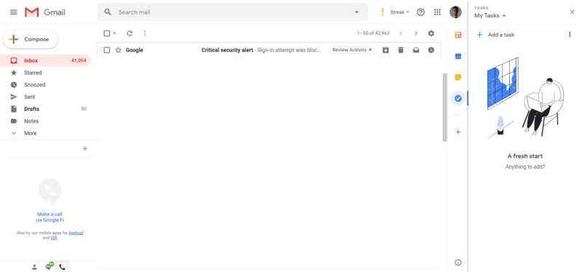Open the Inbox folder
Image resolution: width=582 pixels, height=272 pixels.
click(45, 61)
